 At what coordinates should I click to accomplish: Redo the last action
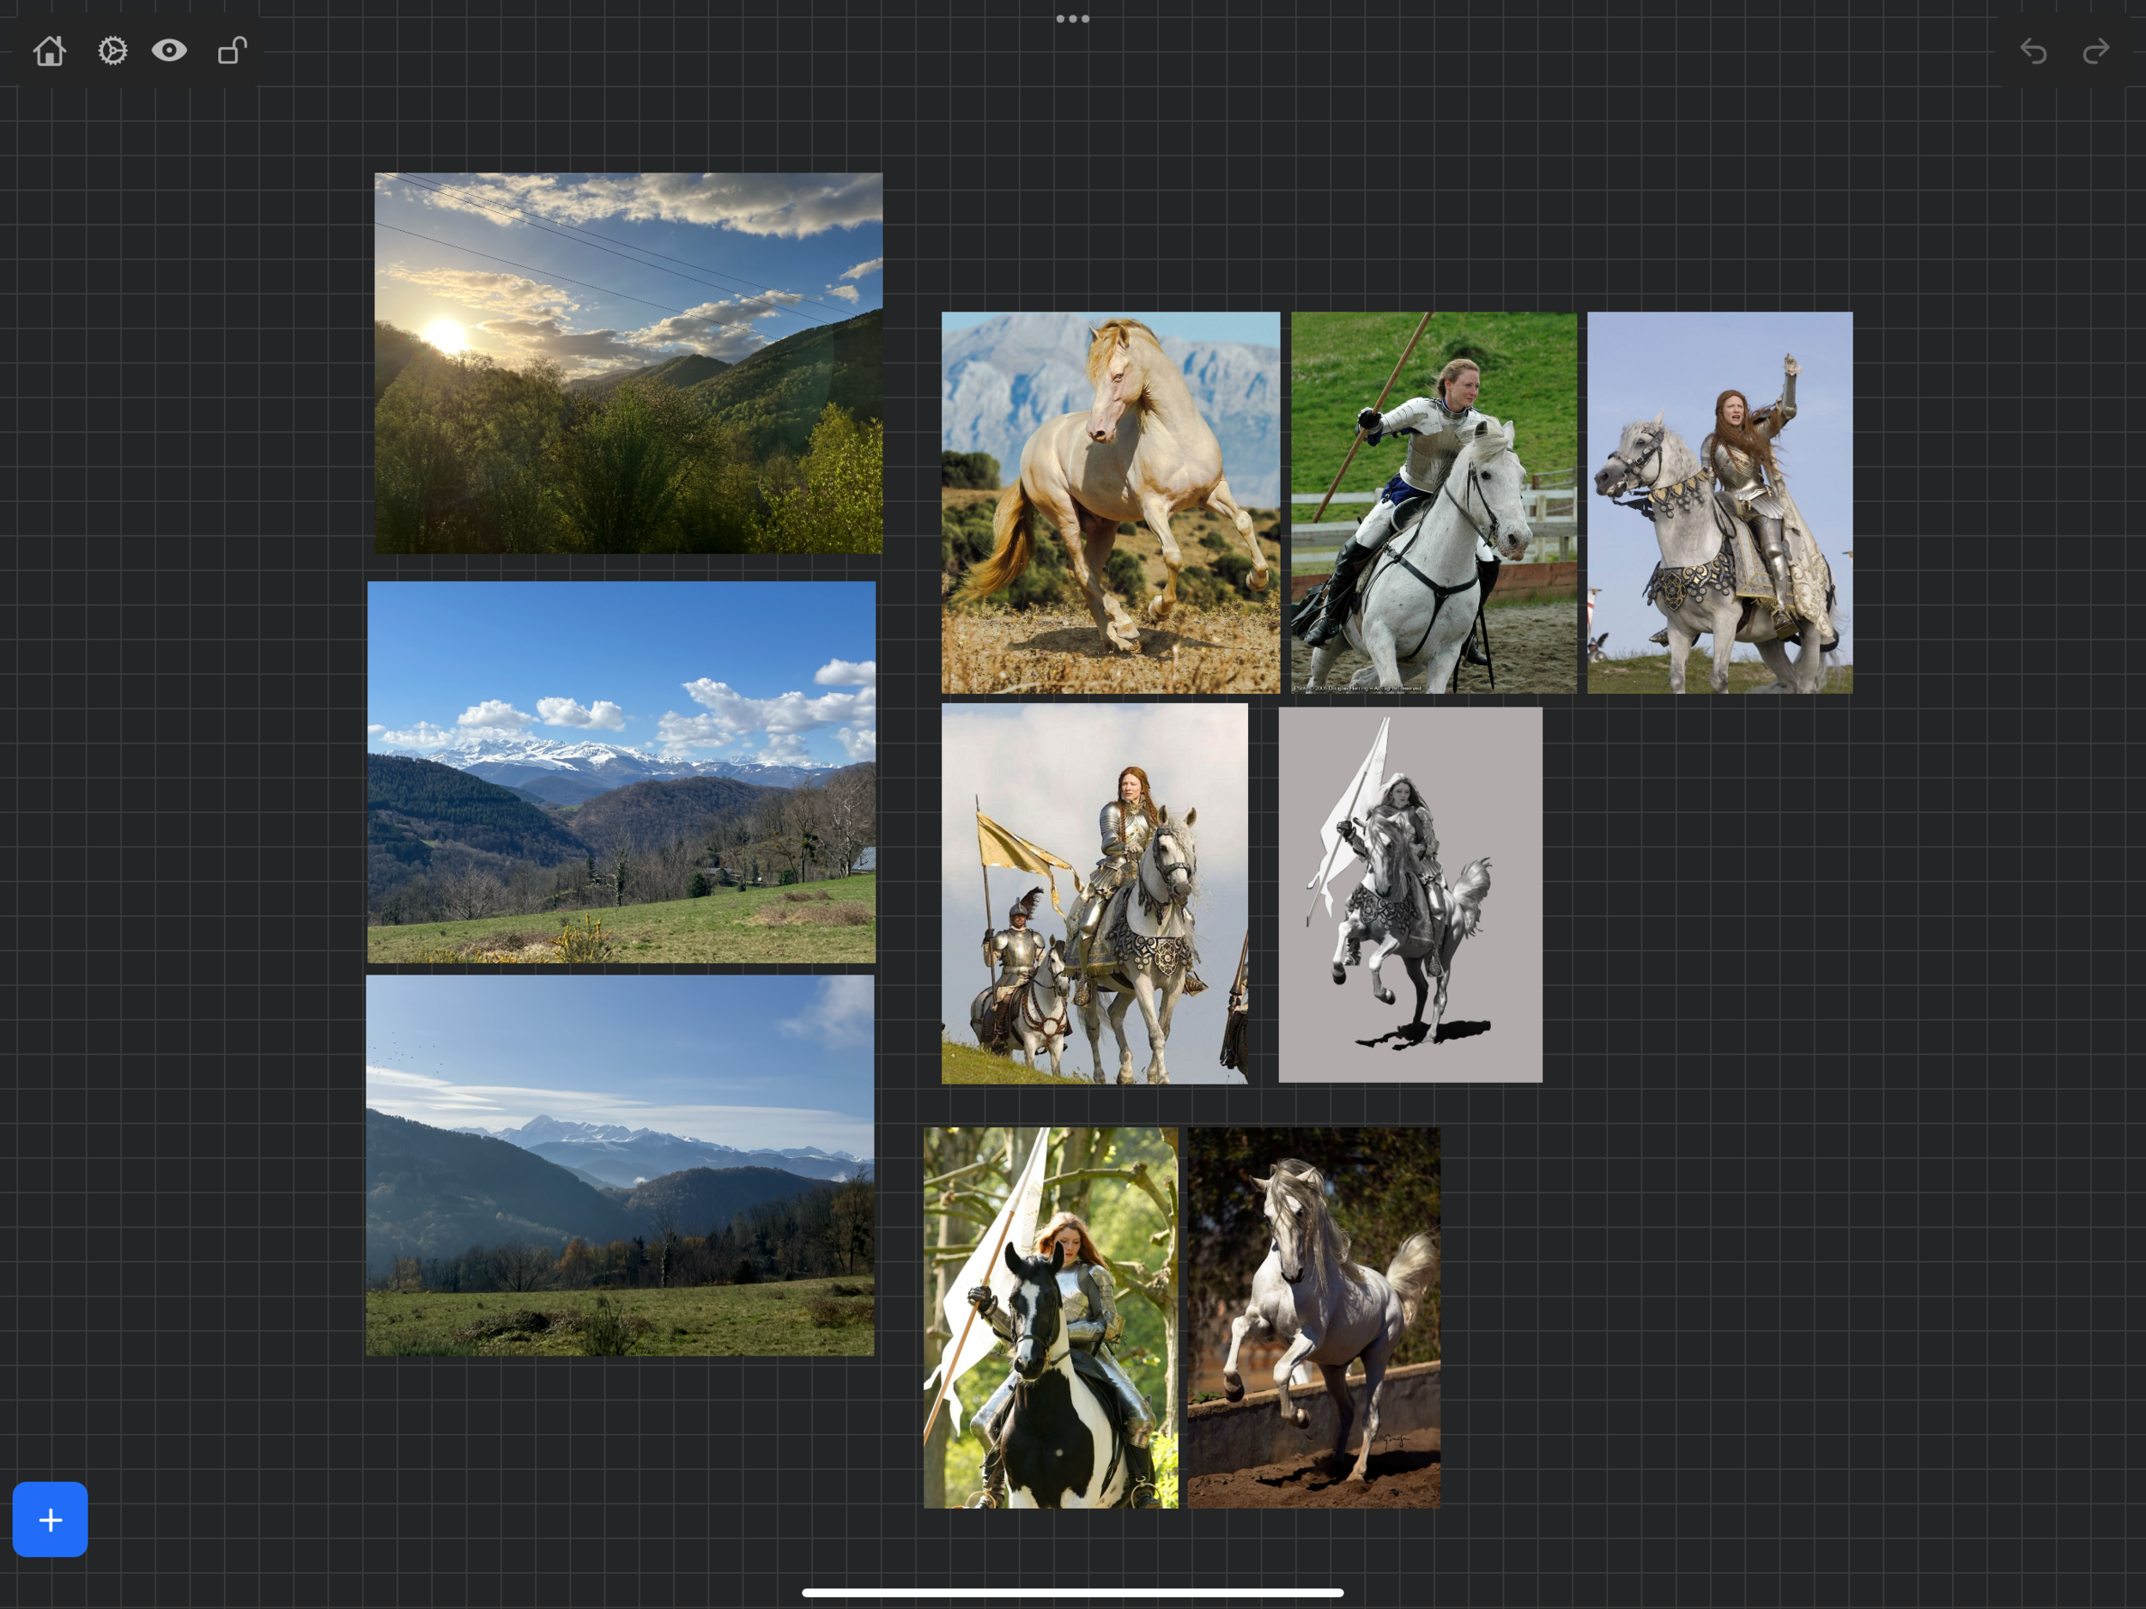click(2095, 51)
